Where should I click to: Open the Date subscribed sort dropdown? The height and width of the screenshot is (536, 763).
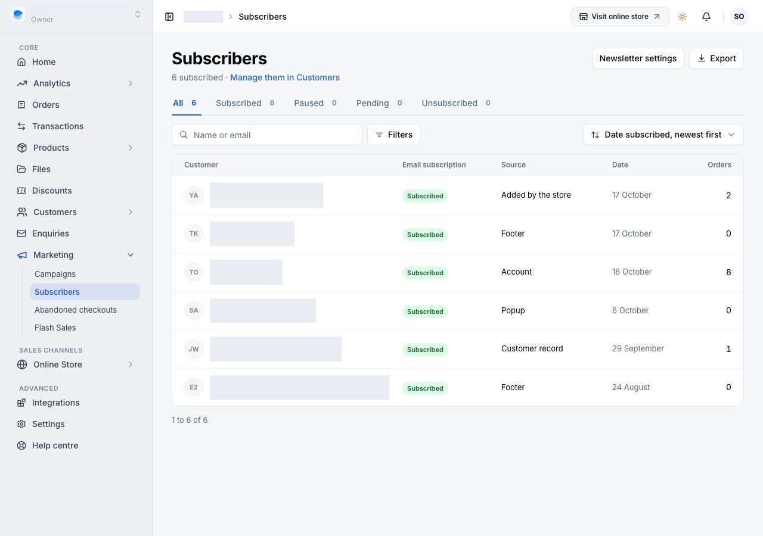coord(663,135)
